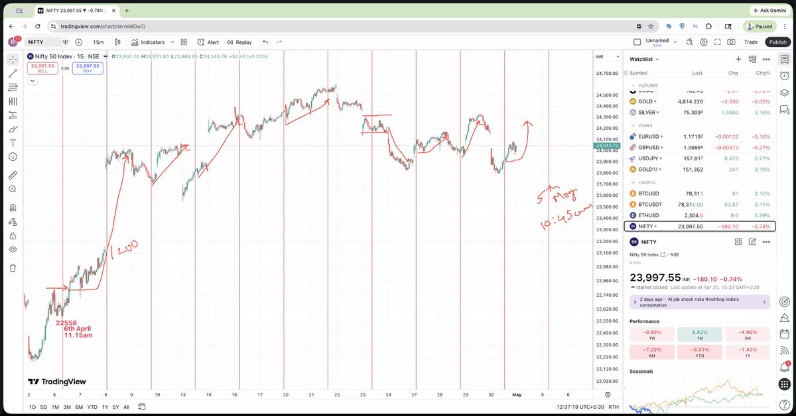Open the go to date calendar

(x=143, y=407)
